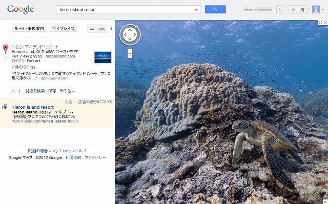Open the www.hotels.com/heron-island-hotels link
The width and height of the screenshot is (328, 204).
tap(46, 121)
